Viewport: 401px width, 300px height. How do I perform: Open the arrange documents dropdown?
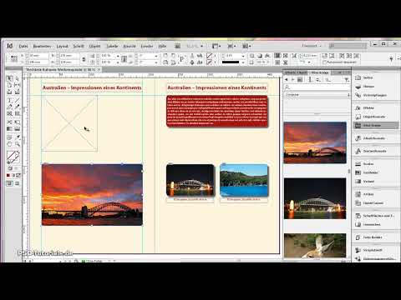tap(246, 46)
